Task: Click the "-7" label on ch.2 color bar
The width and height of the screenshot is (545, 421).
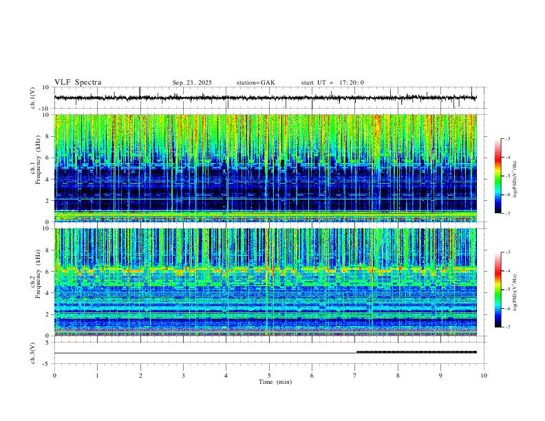Action: click(507, 327)
